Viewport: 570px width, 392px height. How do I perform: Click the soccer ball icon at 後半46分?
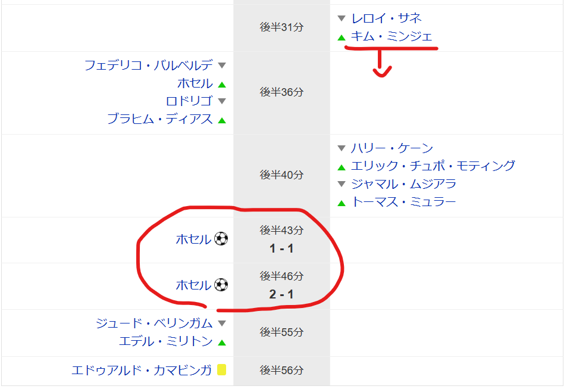[221, 285]
